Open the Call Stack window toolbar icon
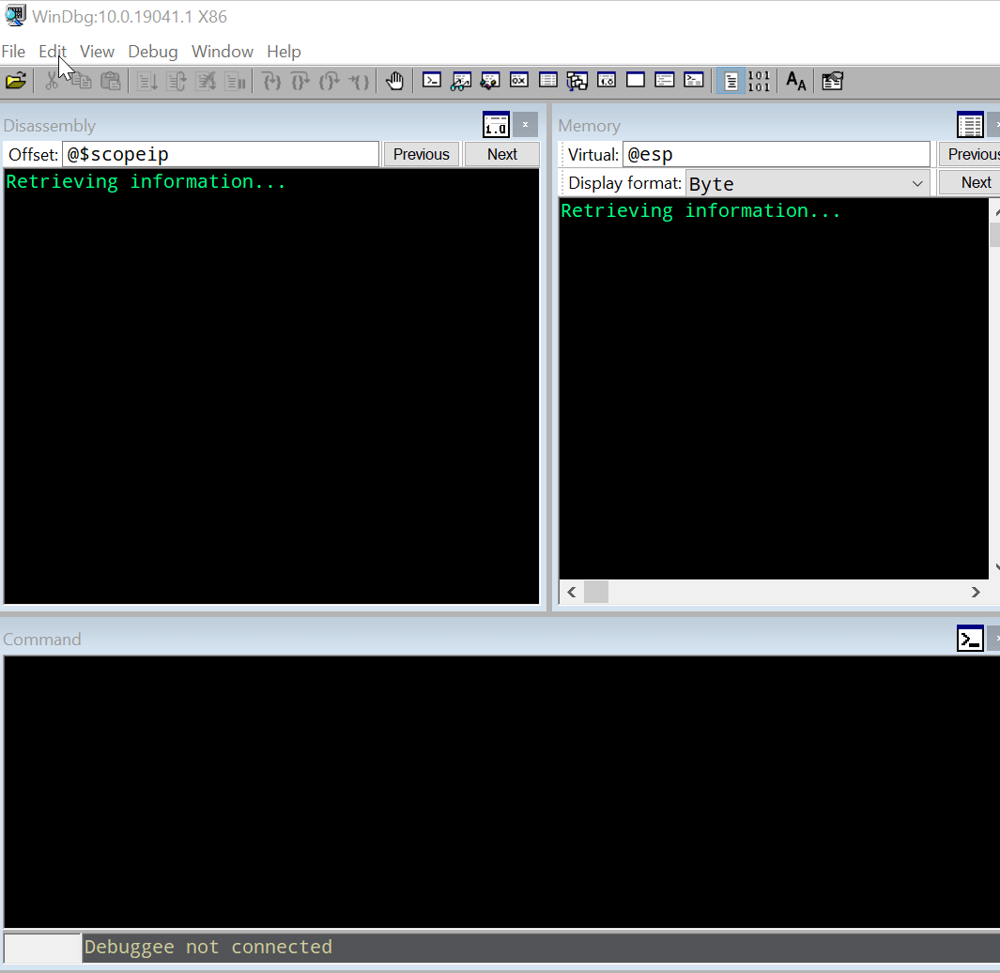Viewport: 1000px width, 973px height. (x=577, y=81)
